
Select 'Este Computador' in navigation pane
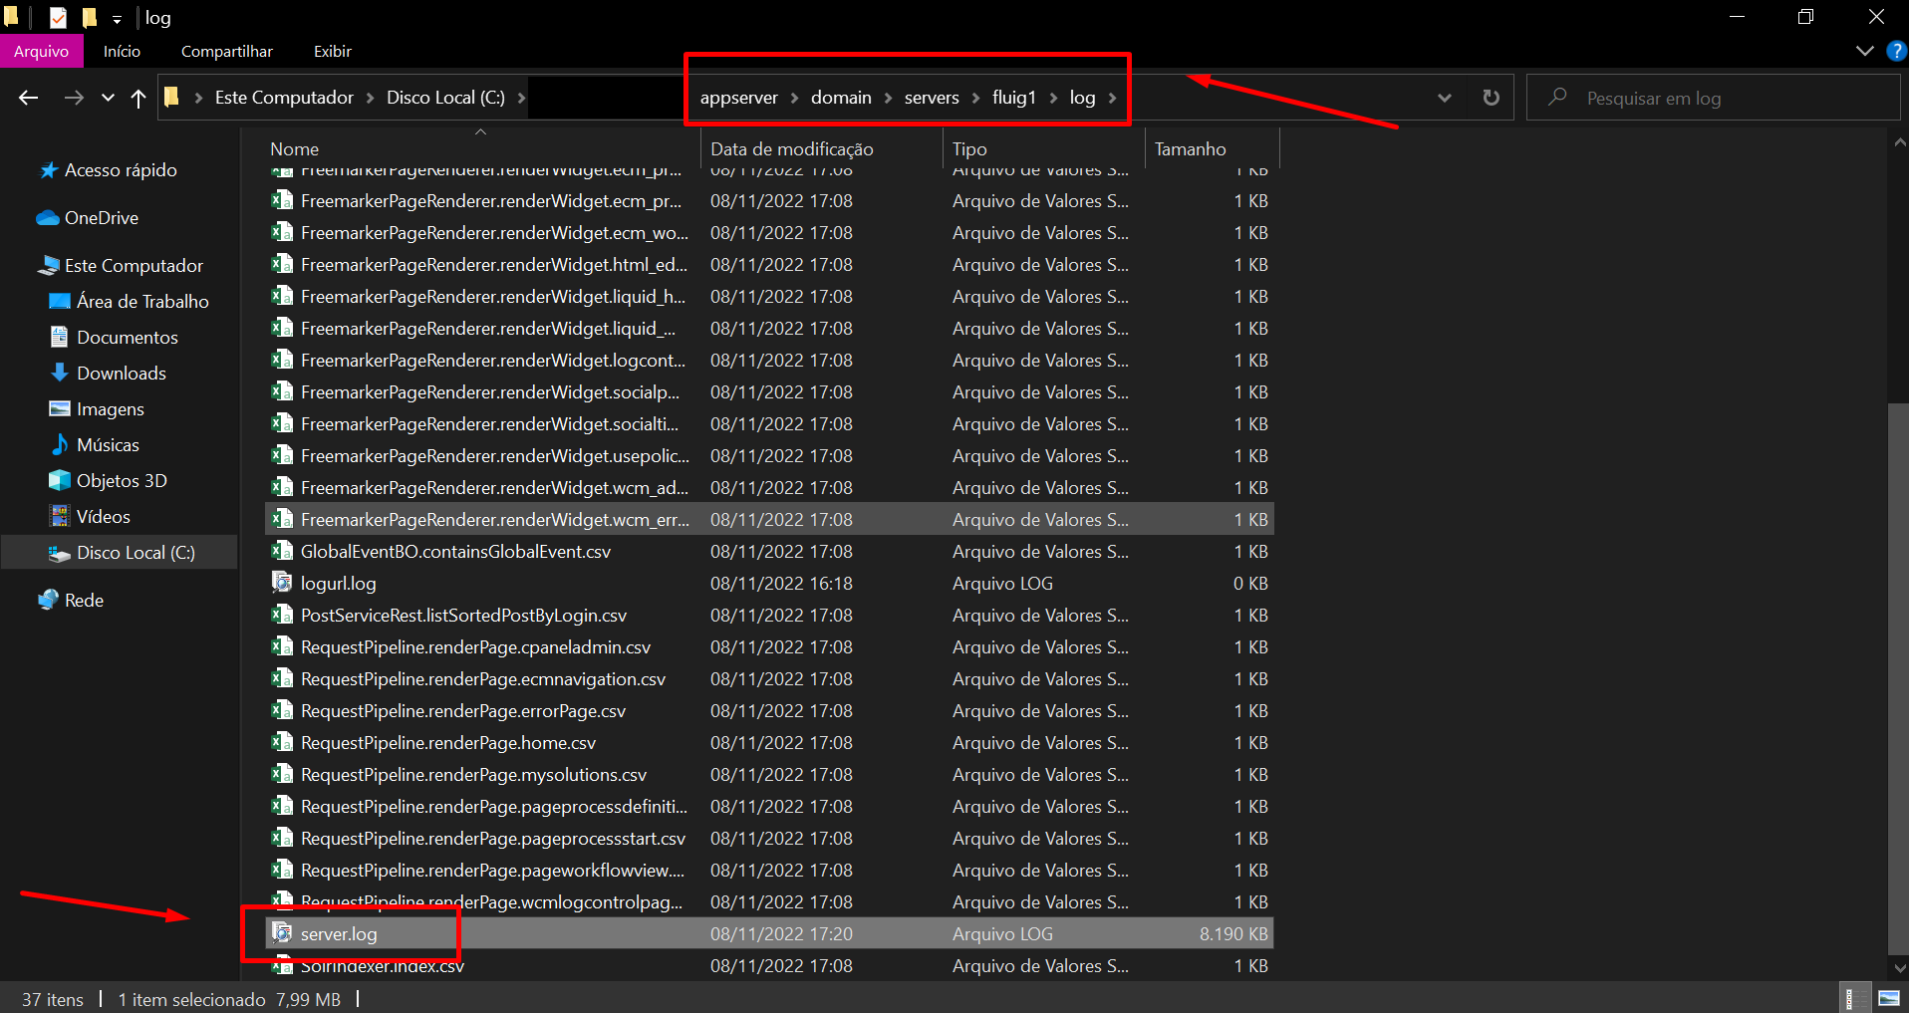[x=134, y=266]
